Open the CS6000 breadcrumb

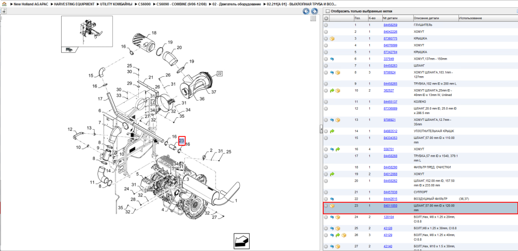click(x=145, y=4)
